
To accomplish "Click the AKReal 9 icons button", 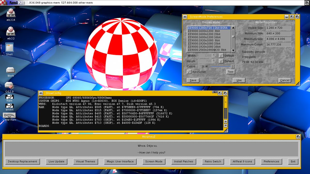I will (242, 161).
